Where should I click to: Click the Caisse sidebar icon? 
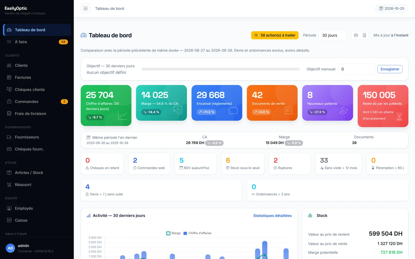9,220
